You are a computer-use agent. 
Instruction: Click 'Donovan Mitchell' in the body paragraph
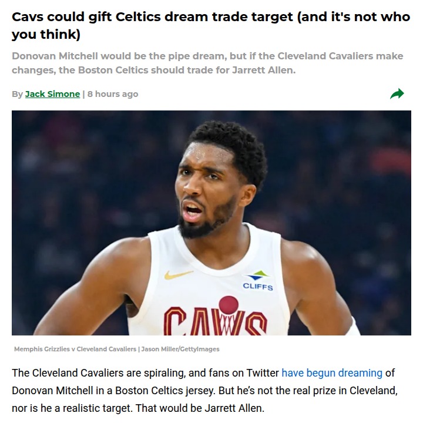pos(52,391)
